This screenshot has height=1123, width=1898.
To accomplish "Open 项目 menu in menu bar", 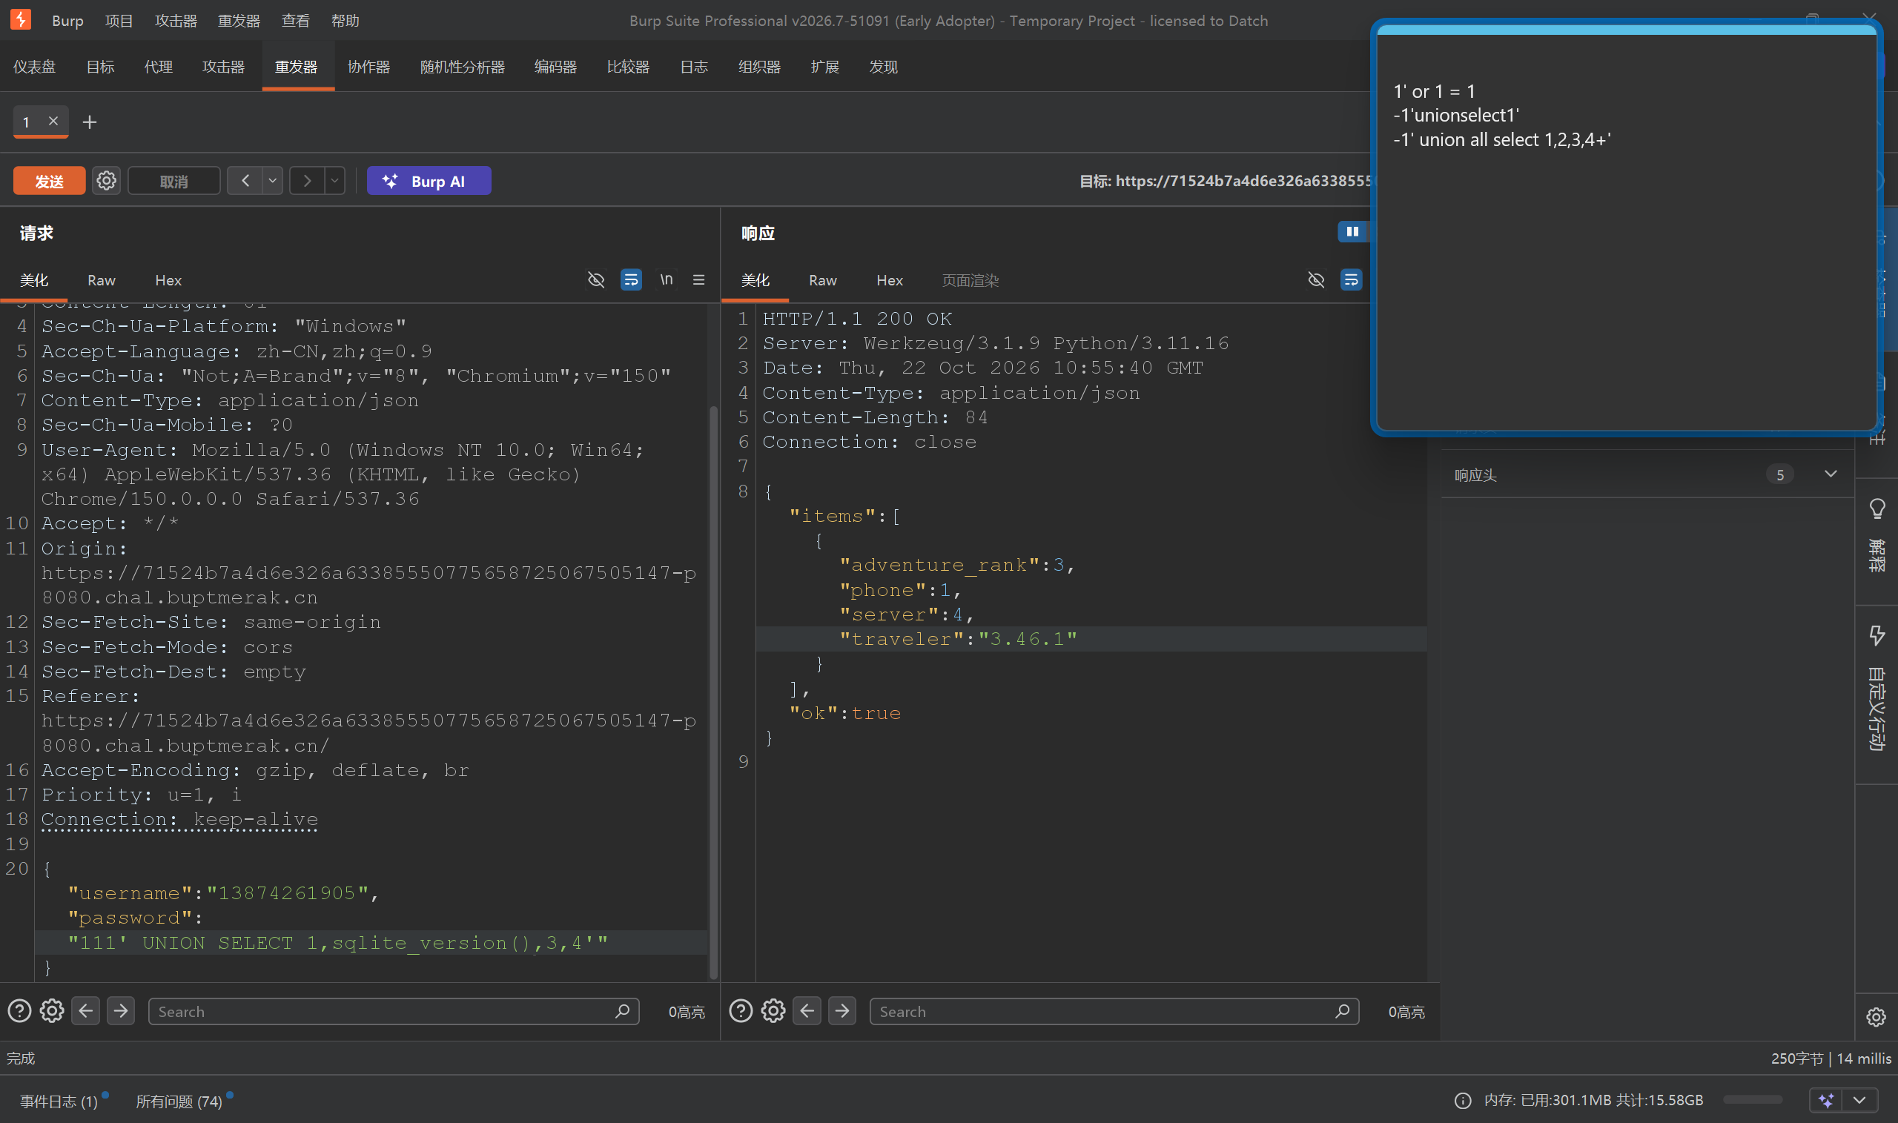I will pyautogui.click(x=119, y=21).
